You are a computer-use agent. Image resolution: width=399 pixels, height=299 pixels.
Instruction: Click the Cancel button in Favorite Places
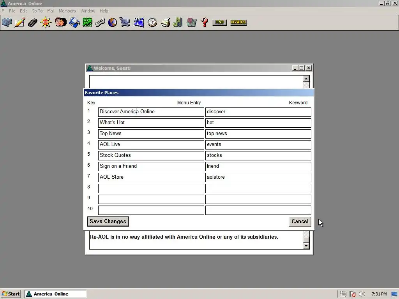(300, 221)
